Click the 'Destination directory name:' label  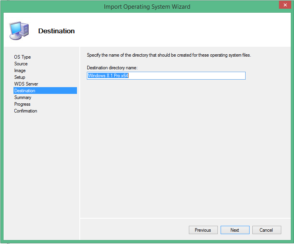pyautogui.click(x=112, y=68)
